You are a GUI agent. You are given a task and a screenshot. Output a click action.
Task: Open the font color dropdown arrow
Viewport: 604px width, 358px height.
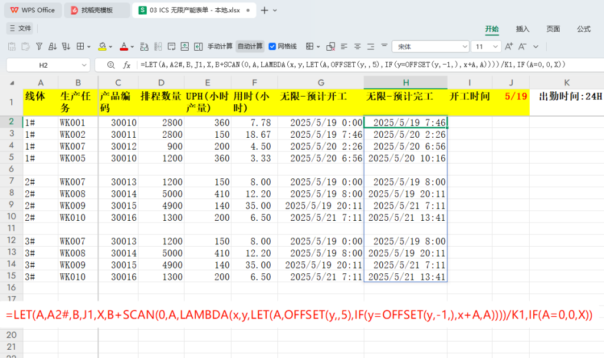click(132, 47)
